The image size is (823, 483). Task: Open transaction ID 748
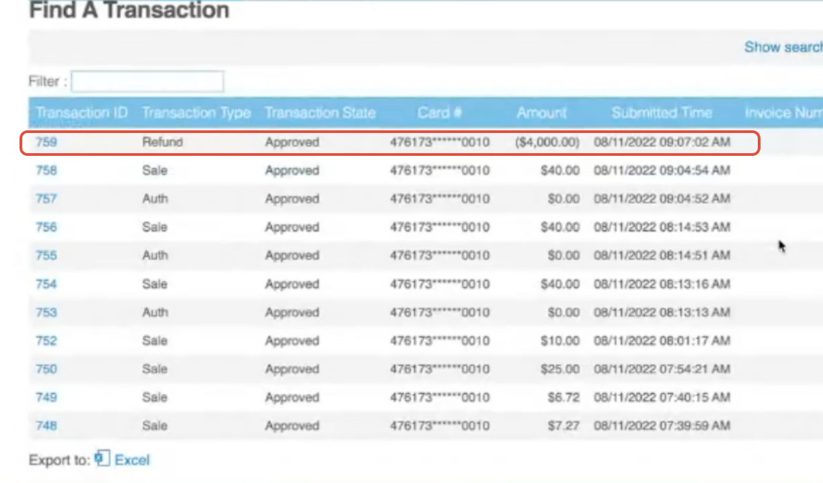pyautogui.click(x=46, y=426)
